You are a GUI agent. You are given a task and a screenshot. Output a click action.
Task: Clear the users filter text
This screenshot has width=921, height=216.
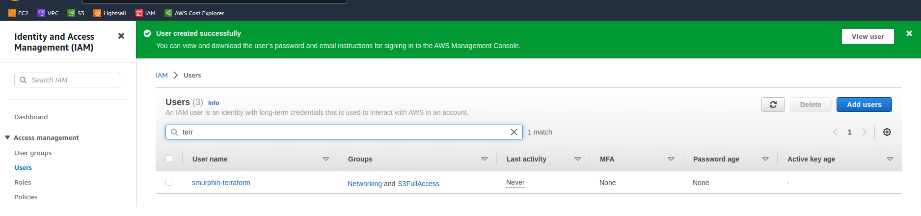point(514,132)
